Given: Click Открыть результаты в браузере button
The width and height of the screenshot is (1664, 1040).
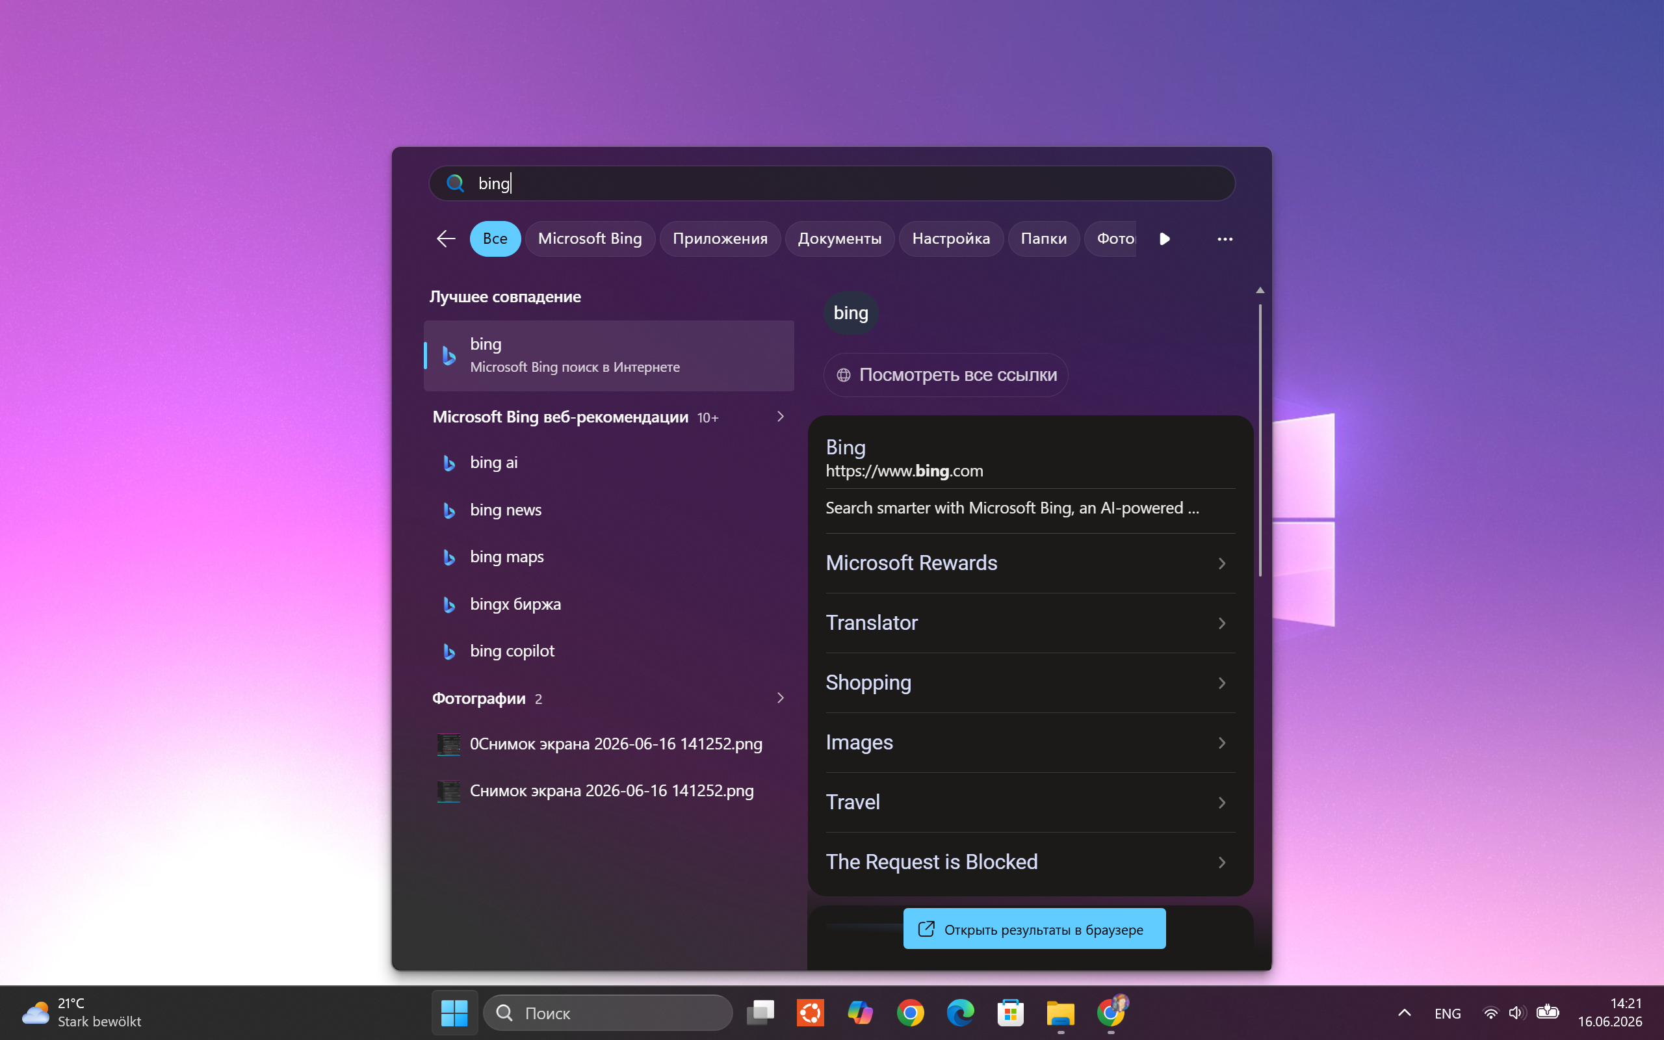Looking at the screenshot, I should click(1034, 929).
